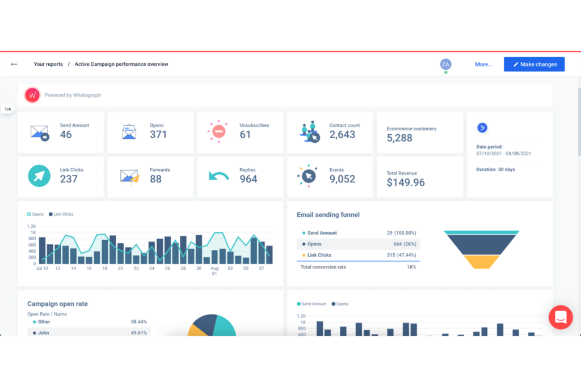Click the yellow Link Clicks funnel segment
The width and height of the screenshot is (581, 387).
[481, 262]
